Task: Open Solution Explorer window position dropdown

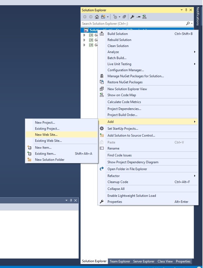Action: [x=181, y=10]
